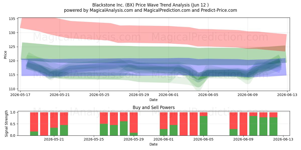
Task: Click the 'Price' y-axis label
Action: 6,54
